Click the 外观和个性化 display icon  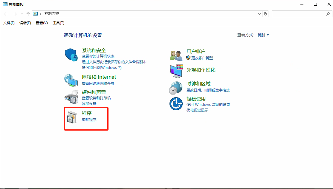tap(176, 72)
